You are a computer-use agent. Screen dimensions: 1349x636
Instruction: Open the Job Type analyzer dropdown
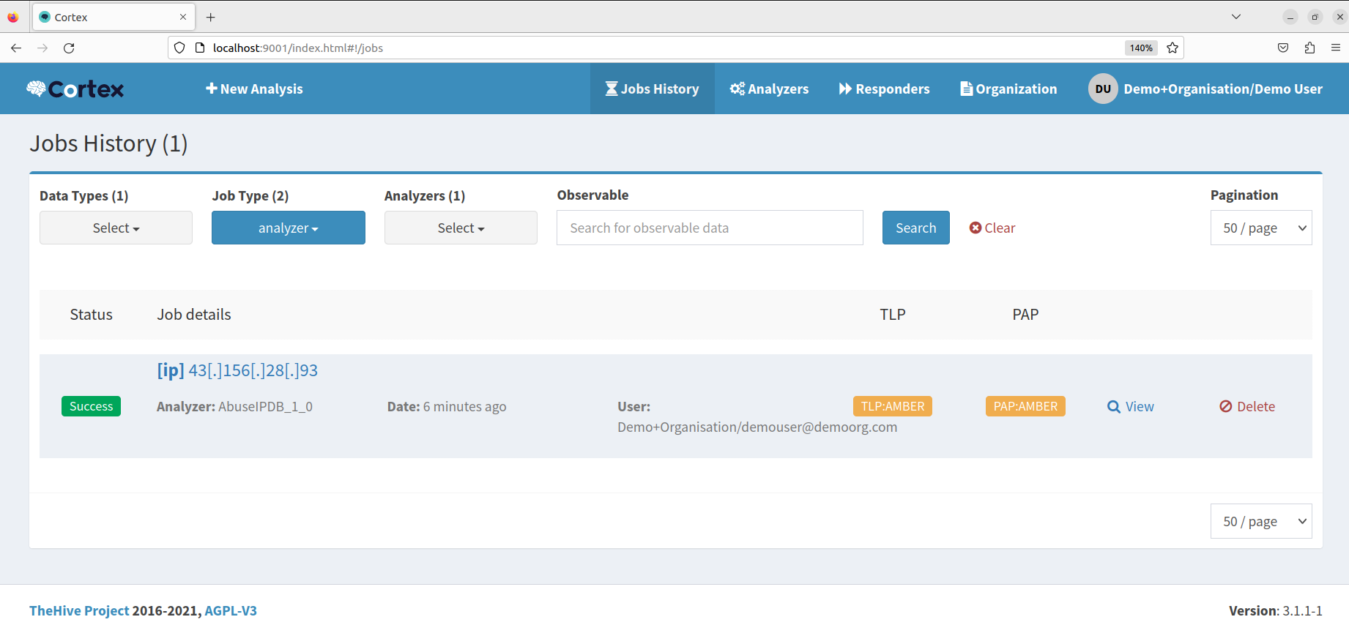(289, 228)
